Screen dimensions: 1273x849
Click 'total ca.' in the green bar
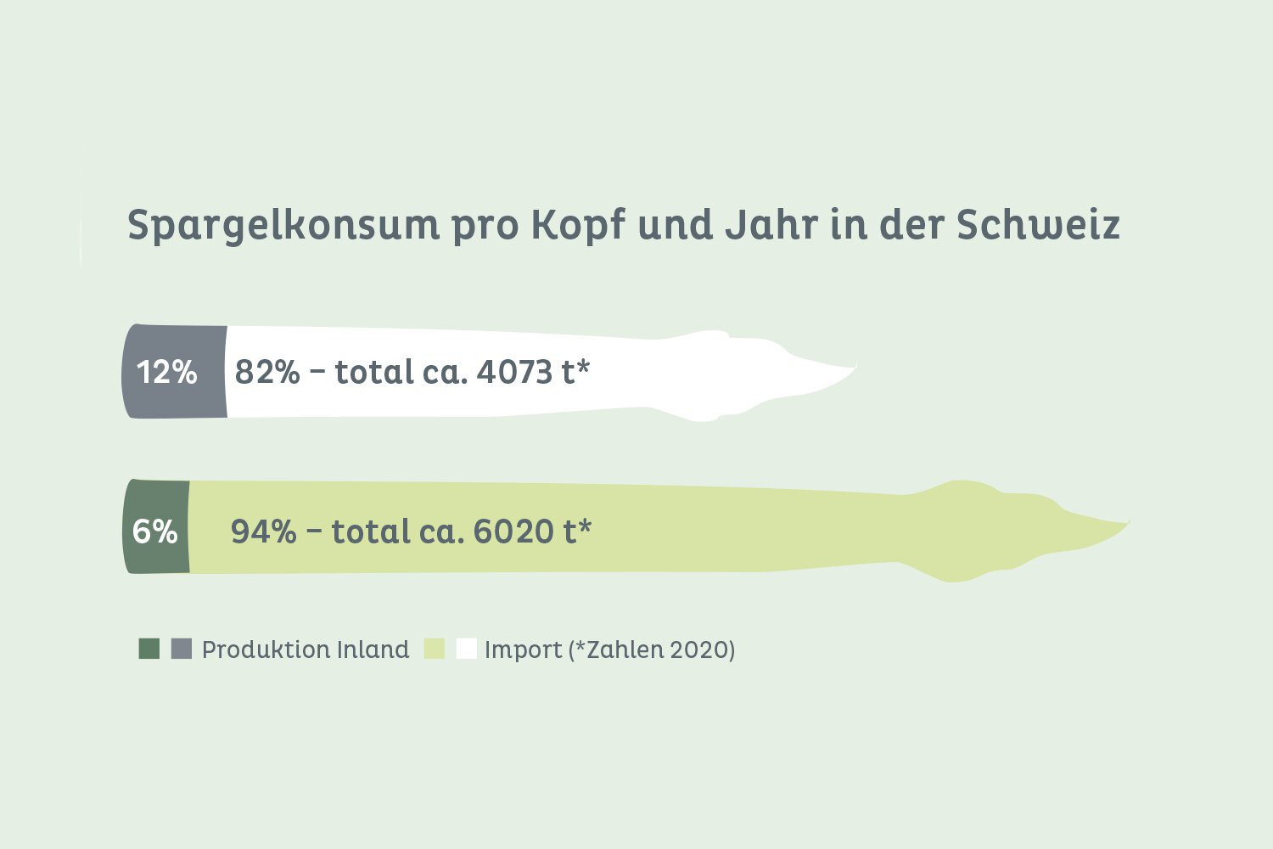click(397, 531)
